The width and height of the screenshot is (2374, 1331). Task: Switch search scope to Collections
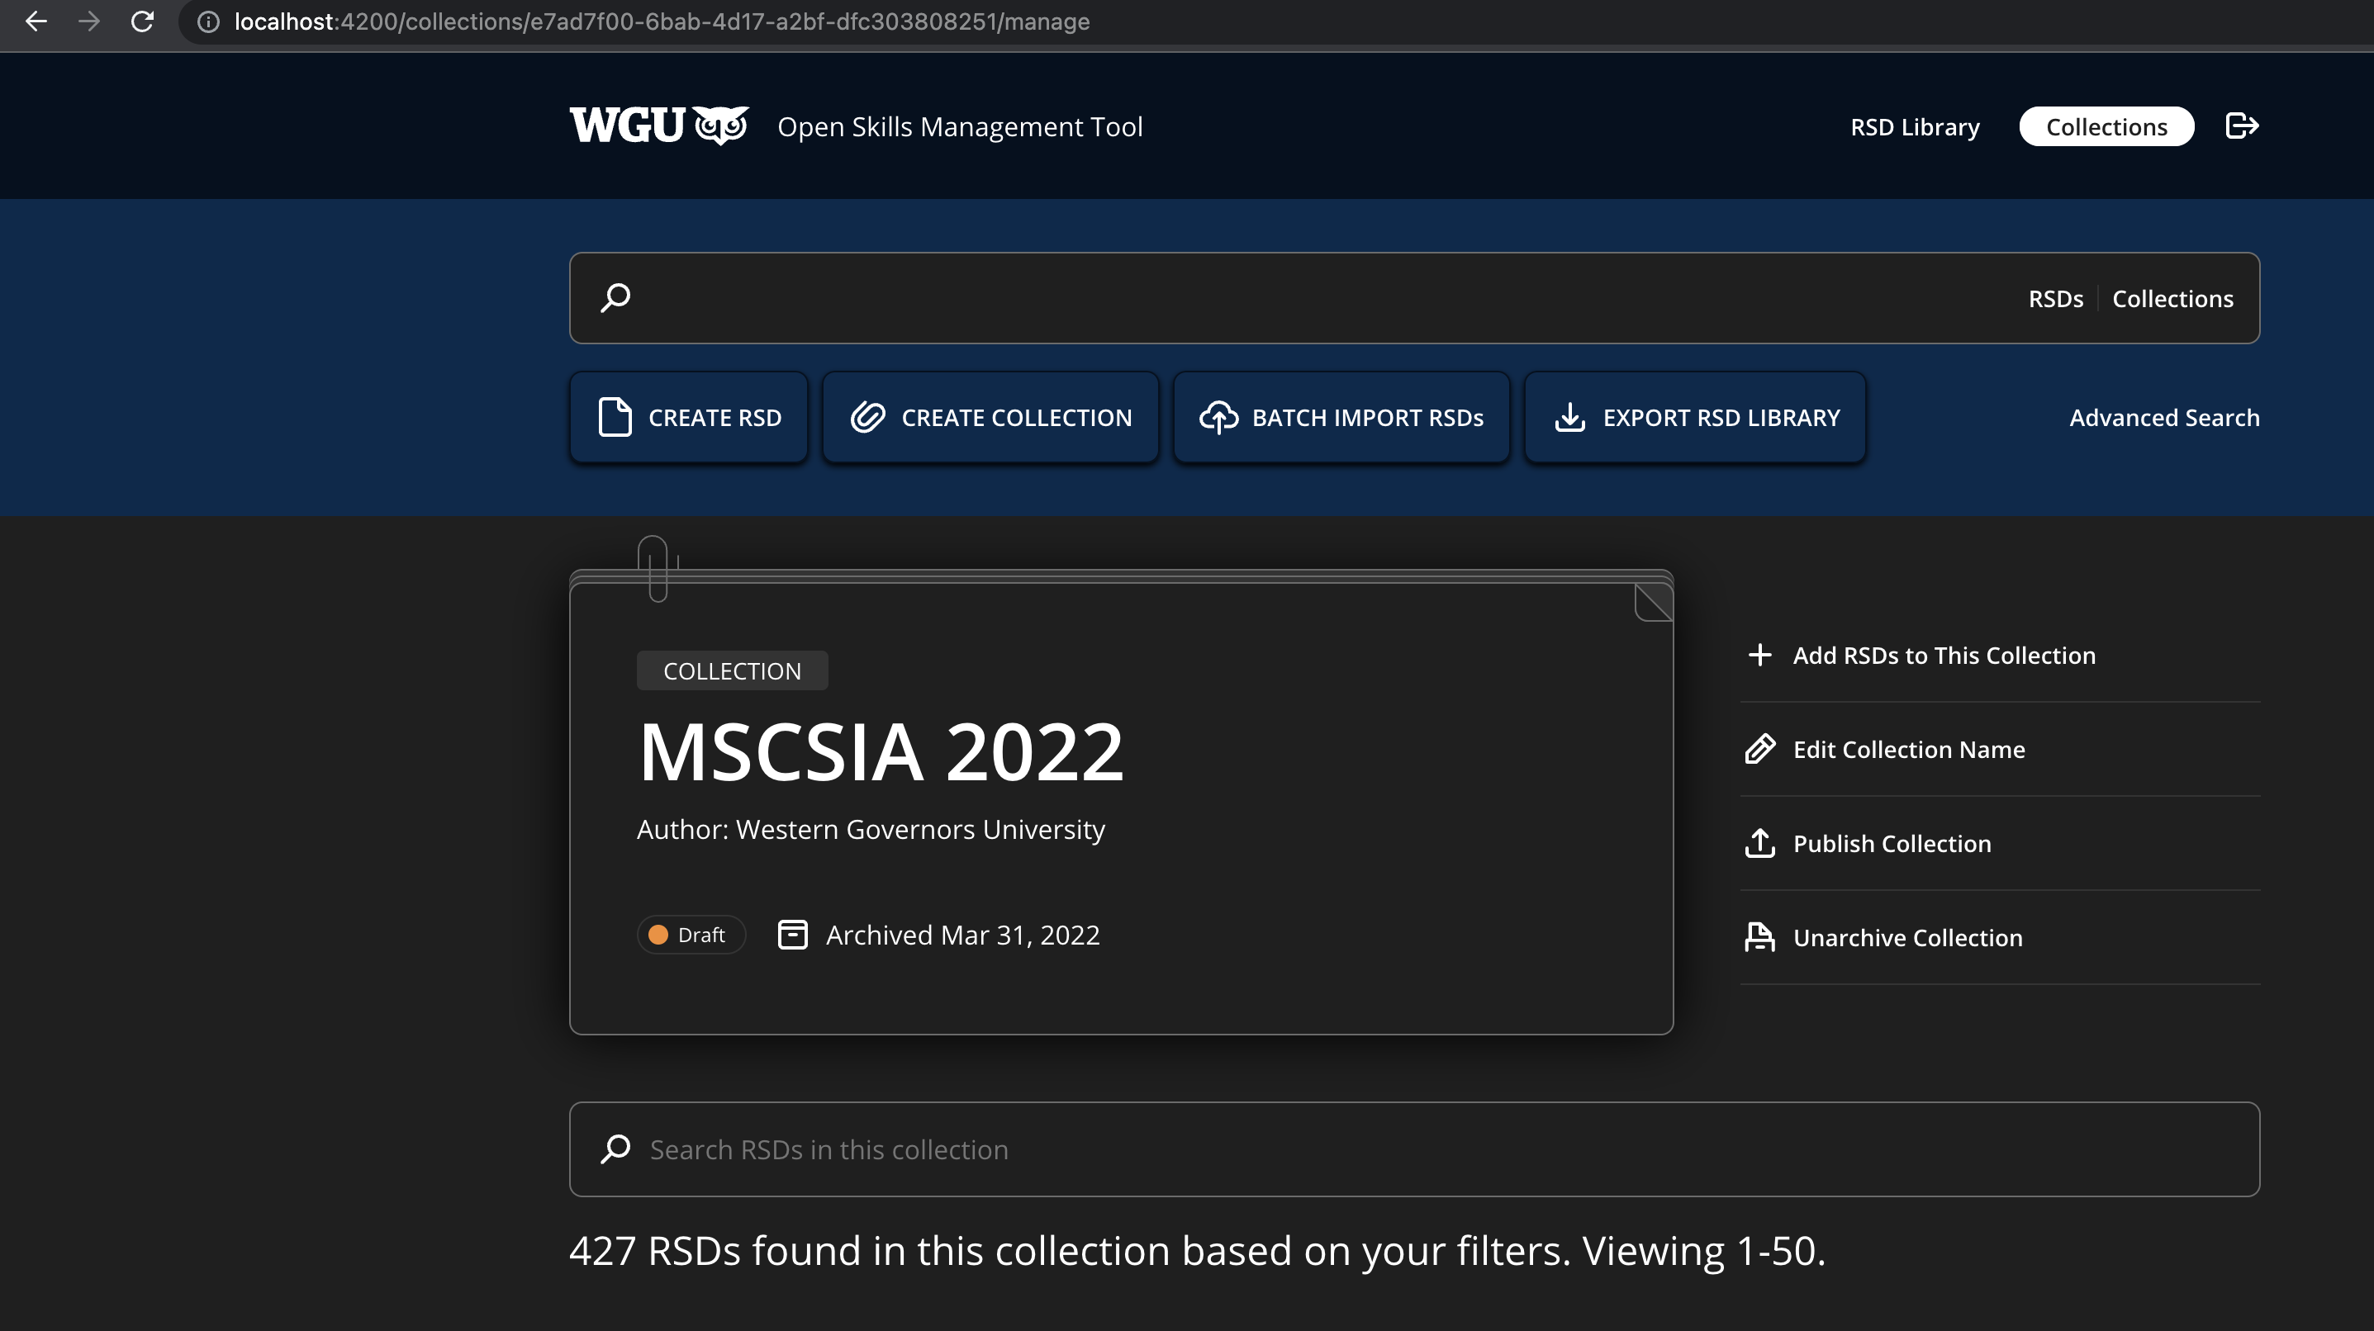pyautogui.click(x=2172, y=298)
